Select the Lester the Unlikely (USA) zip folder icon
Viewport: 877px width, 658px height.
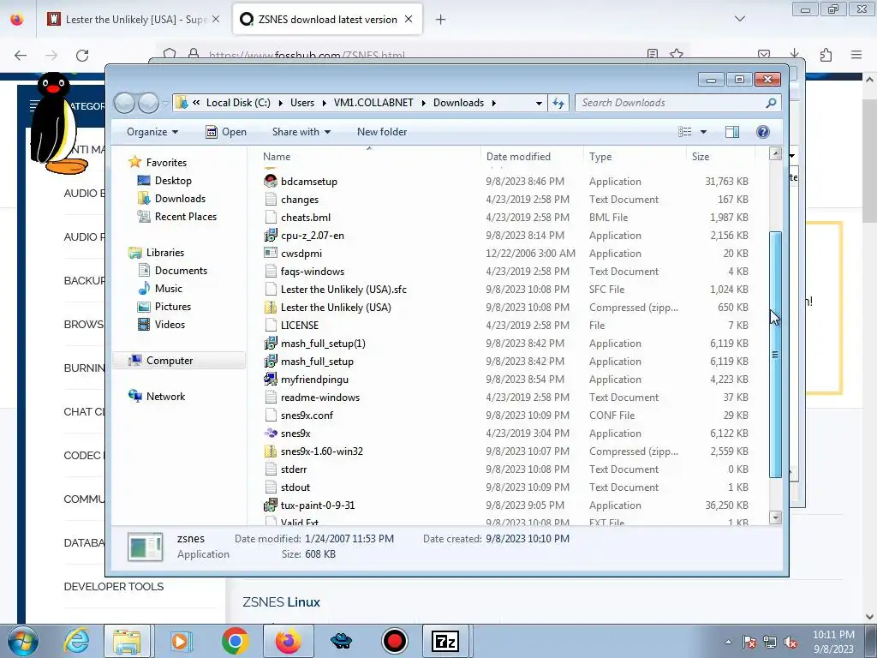(x=271, y=308)
